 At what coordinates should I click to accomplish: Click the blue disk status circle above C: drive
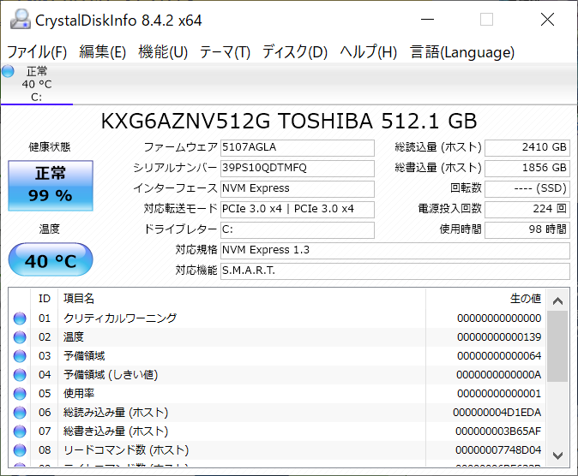tap(8, 71)
